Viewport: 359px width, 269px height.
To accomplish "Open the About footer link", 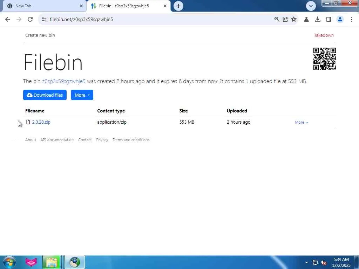I will [31, 140].
